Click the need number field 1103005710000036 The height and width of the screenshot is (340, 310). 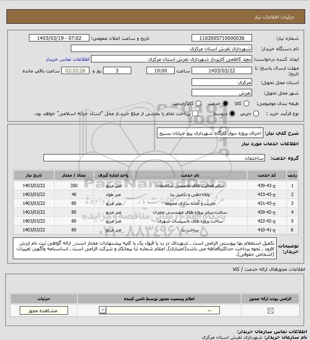point(222,38)
